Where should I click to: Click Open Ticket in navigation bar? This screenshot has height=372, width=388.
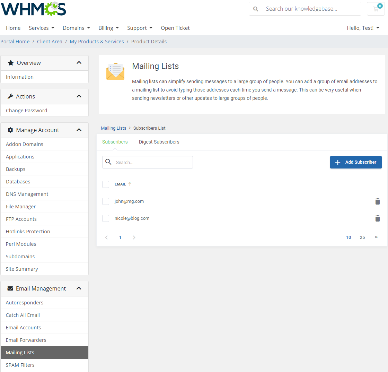pos(175,28)
